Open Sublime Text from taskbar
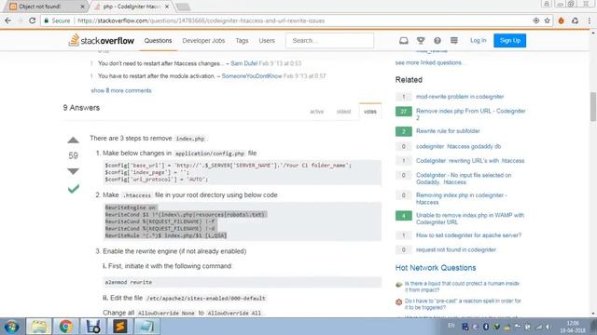 point(120,327)
